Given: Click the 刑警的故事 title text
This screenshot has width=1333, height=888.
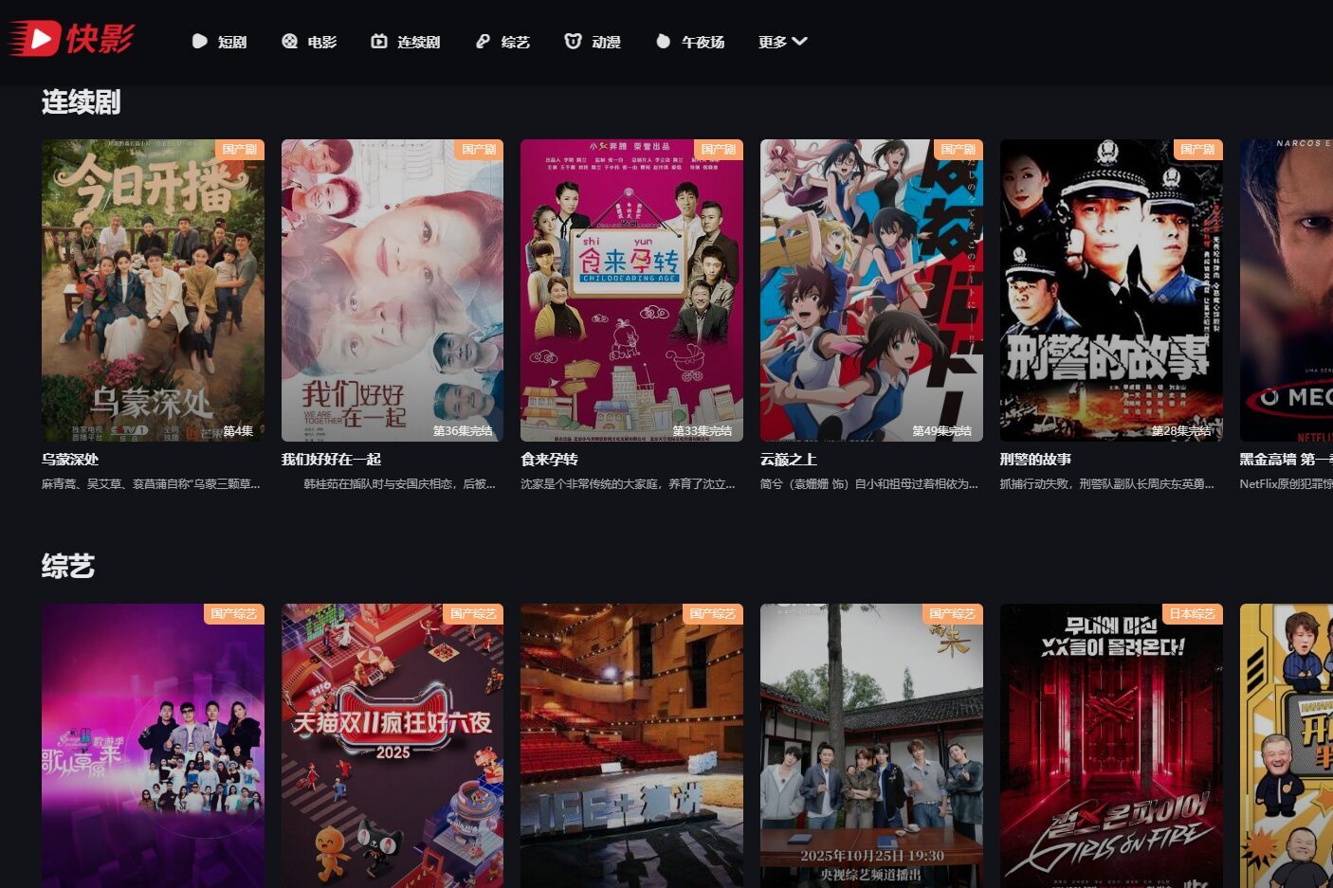Looking at the screenshot, I should 1035,460.
